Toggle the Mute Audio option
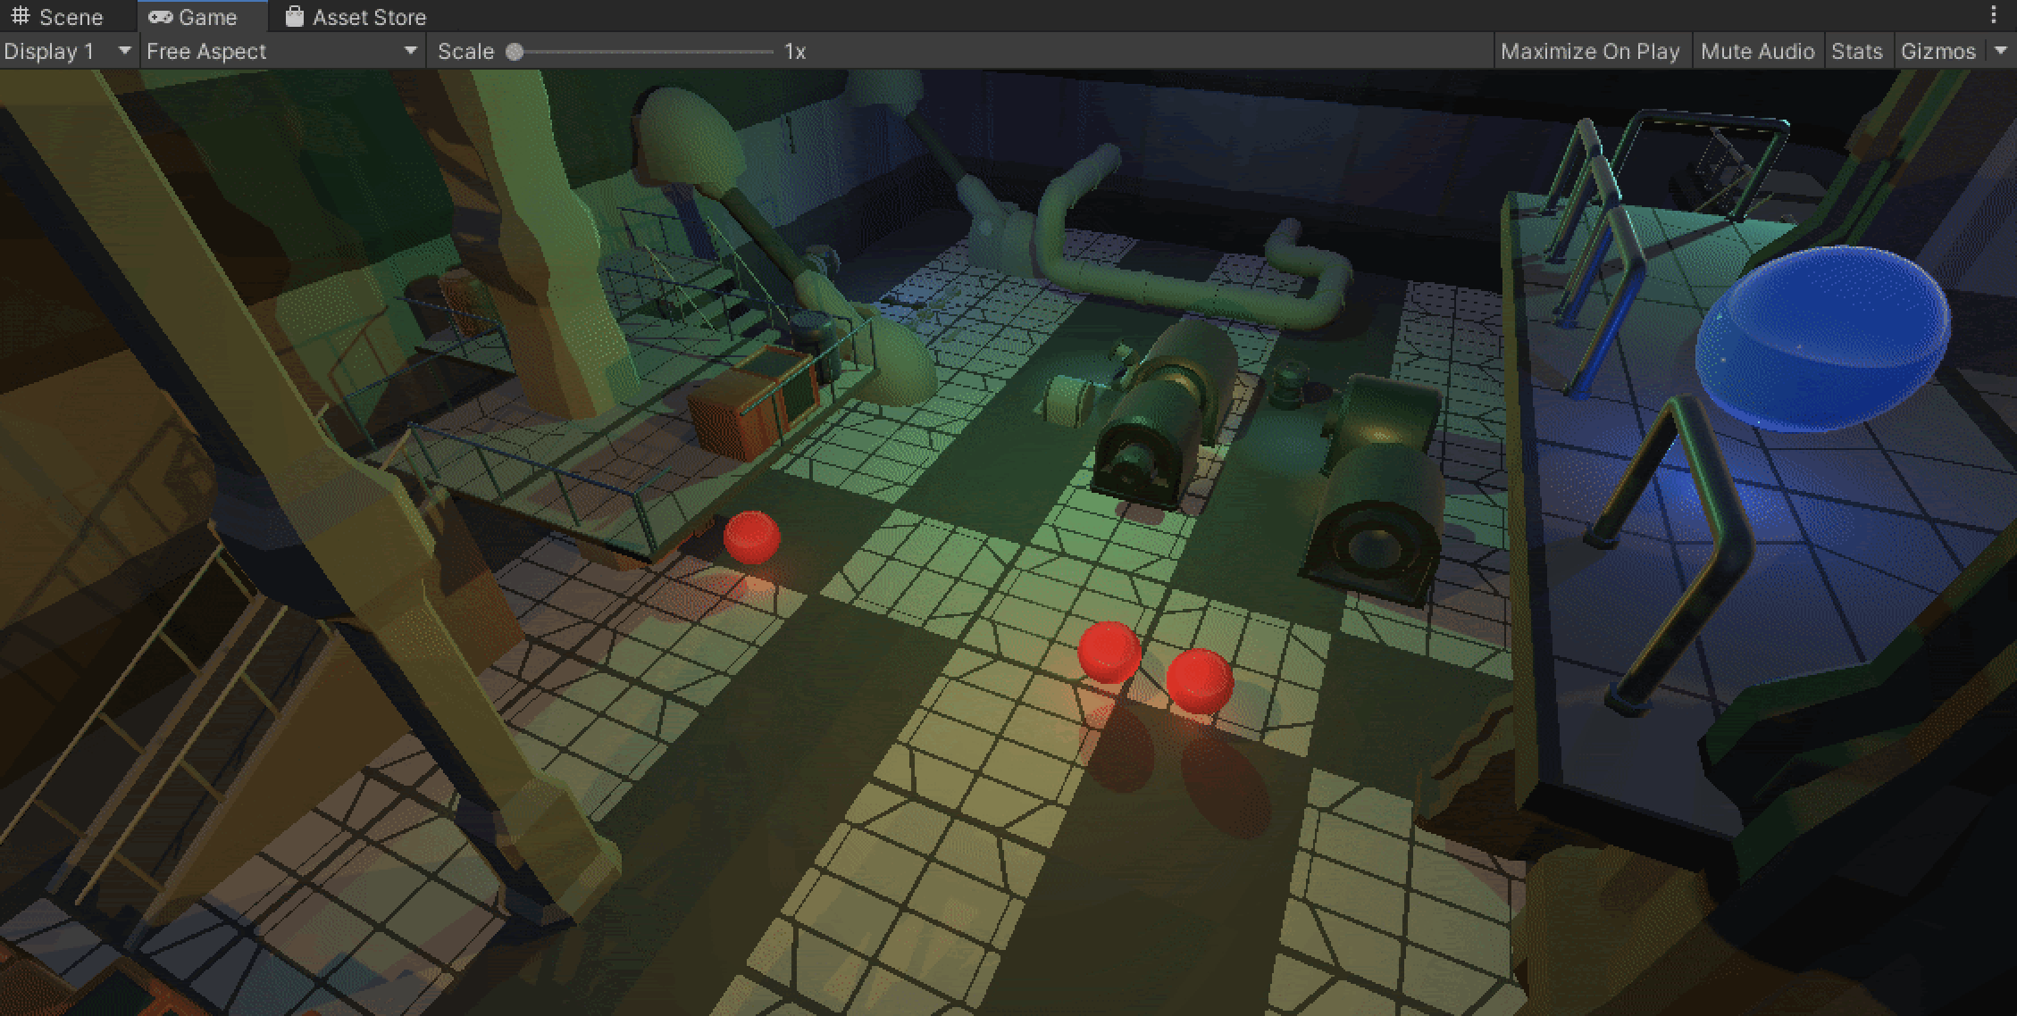The width and height of the screenshot is (2017, 1016). click(1756, 52)
